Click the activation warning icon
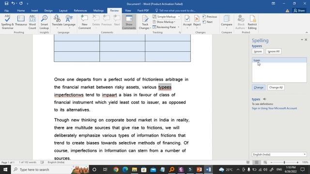 tap(287, 11)
